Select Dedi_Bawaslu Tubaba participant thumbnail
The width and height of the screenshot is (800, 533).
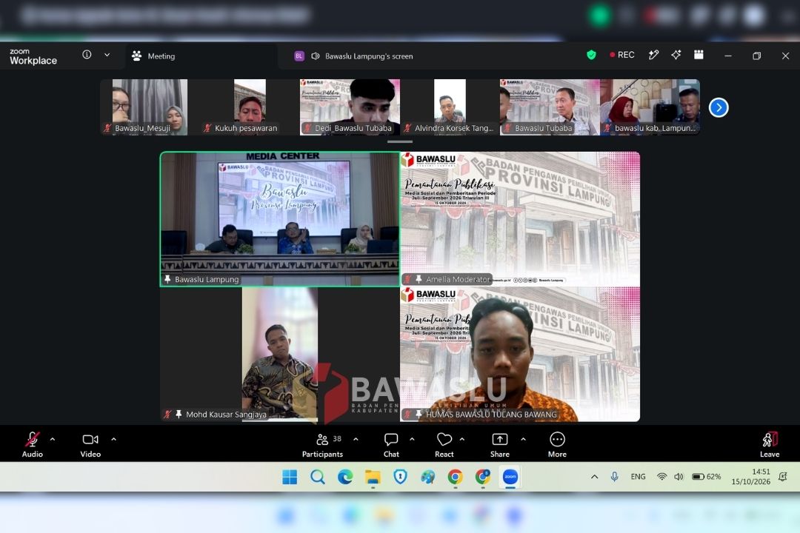[x=350, y=107]
